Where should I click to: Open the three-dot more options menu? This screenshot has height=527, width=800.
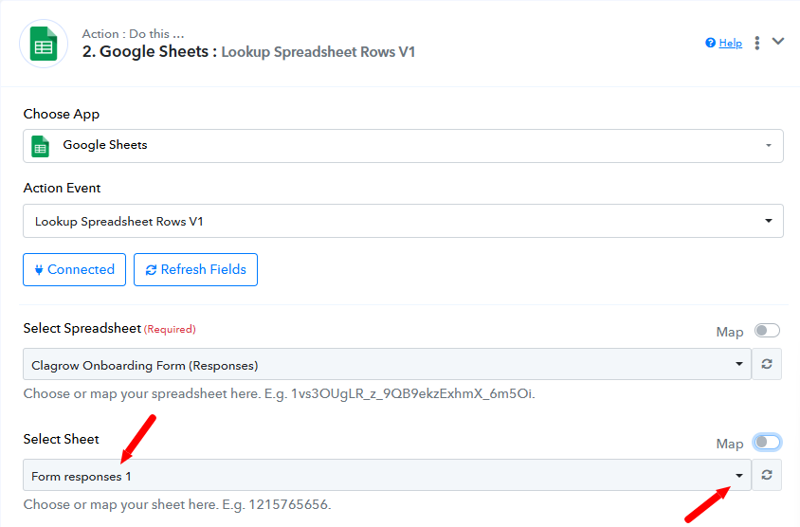click(x=757, y=43)
